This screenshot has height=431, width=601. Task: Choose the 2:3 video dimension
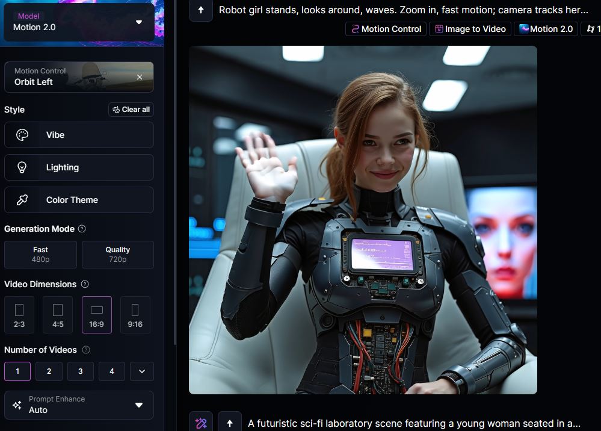tap(19, 315)
